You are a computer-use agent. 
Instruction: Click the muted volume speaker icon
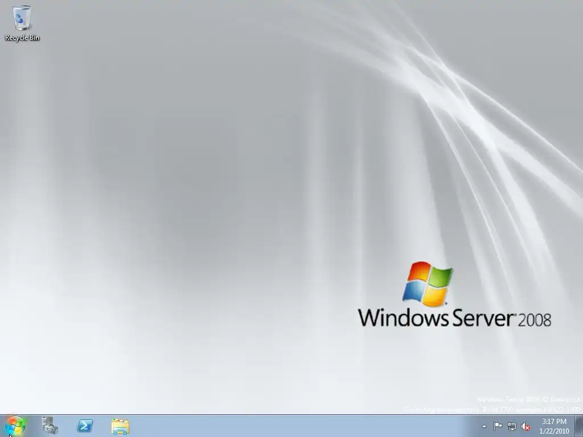click(525, 426)
